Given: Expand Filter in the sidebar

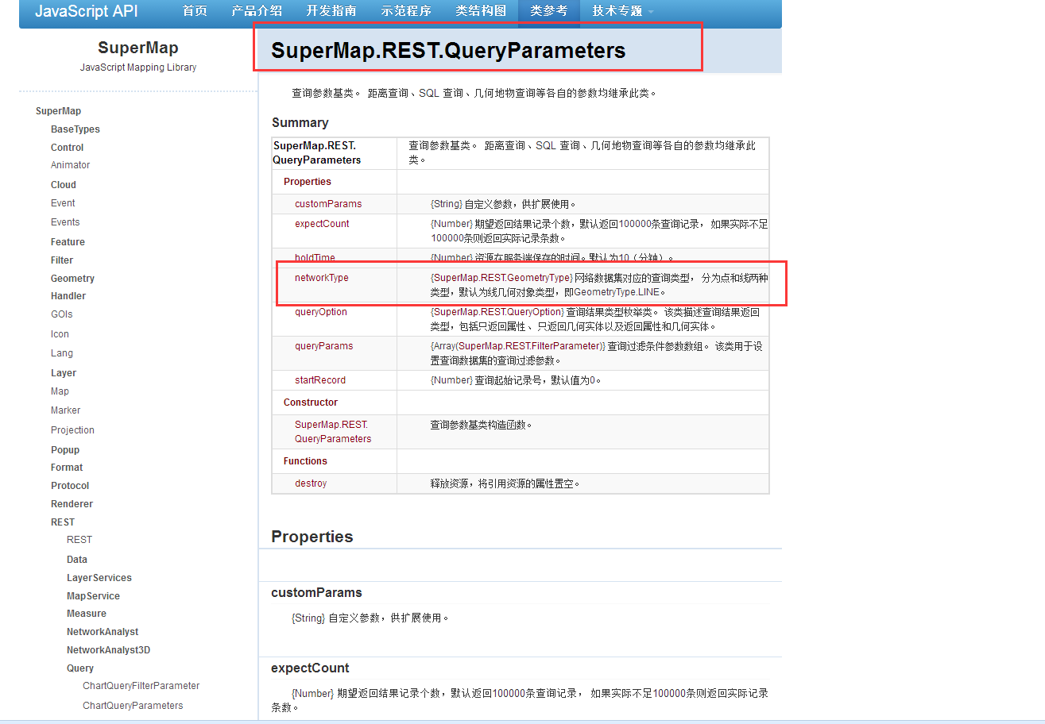Looking at the screenshot, I should click(62, 260).
